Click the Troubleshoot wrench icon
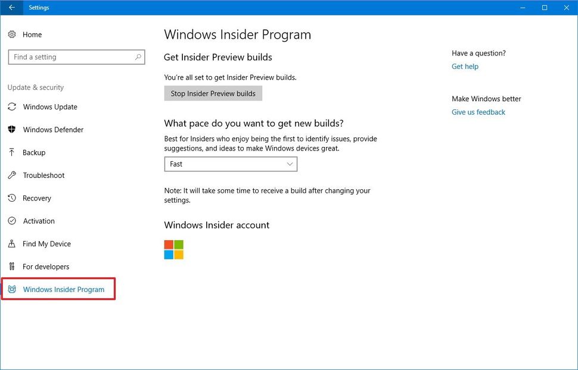 coord(13,175)
